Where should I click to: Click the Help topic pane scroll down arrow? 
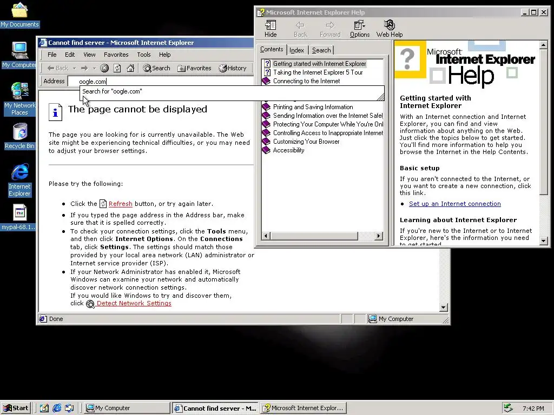point(543,240)
